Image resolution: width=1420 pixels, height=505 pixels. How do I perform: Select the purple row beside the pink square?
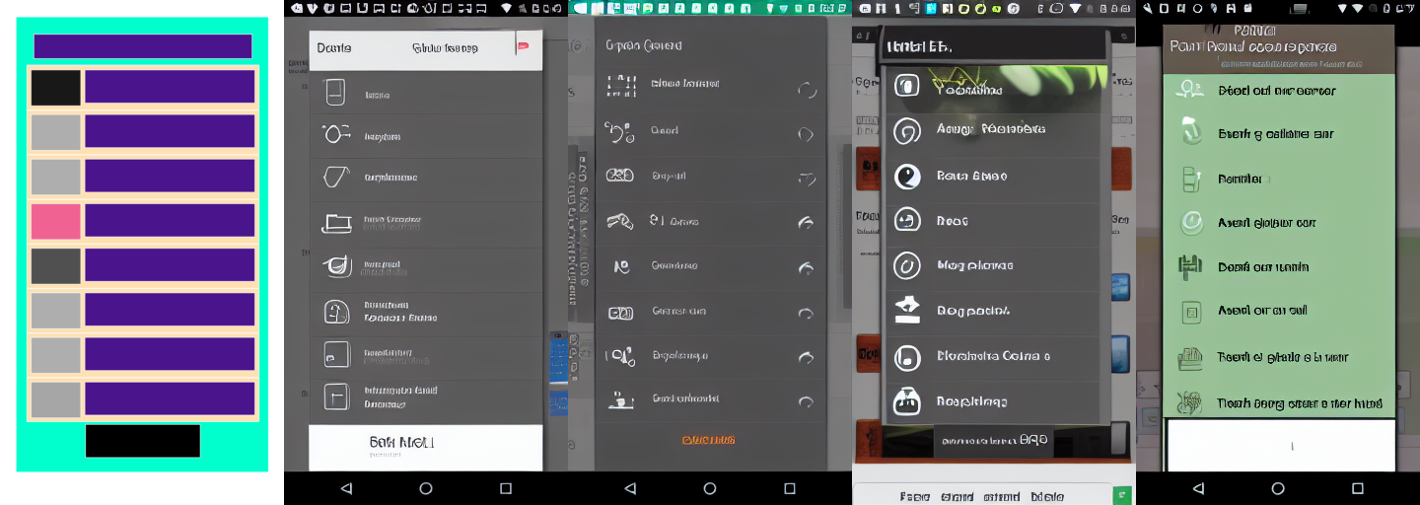point(170,221)
